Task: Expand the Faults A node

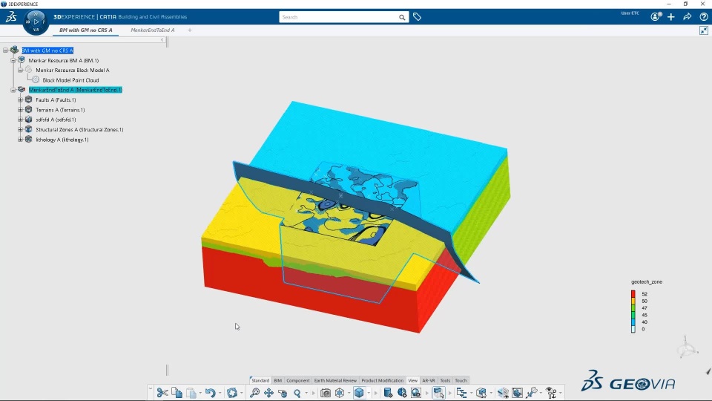Action: [x=21, y=100]
